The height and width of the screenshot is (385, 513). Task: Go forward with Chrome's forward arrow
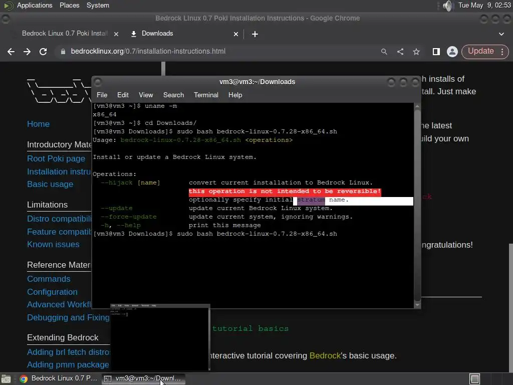[27, 52]
